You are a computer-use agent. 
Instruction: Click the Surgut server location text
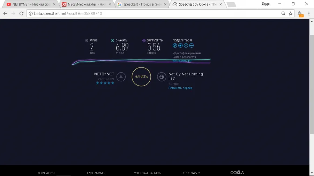click(174, 84)
